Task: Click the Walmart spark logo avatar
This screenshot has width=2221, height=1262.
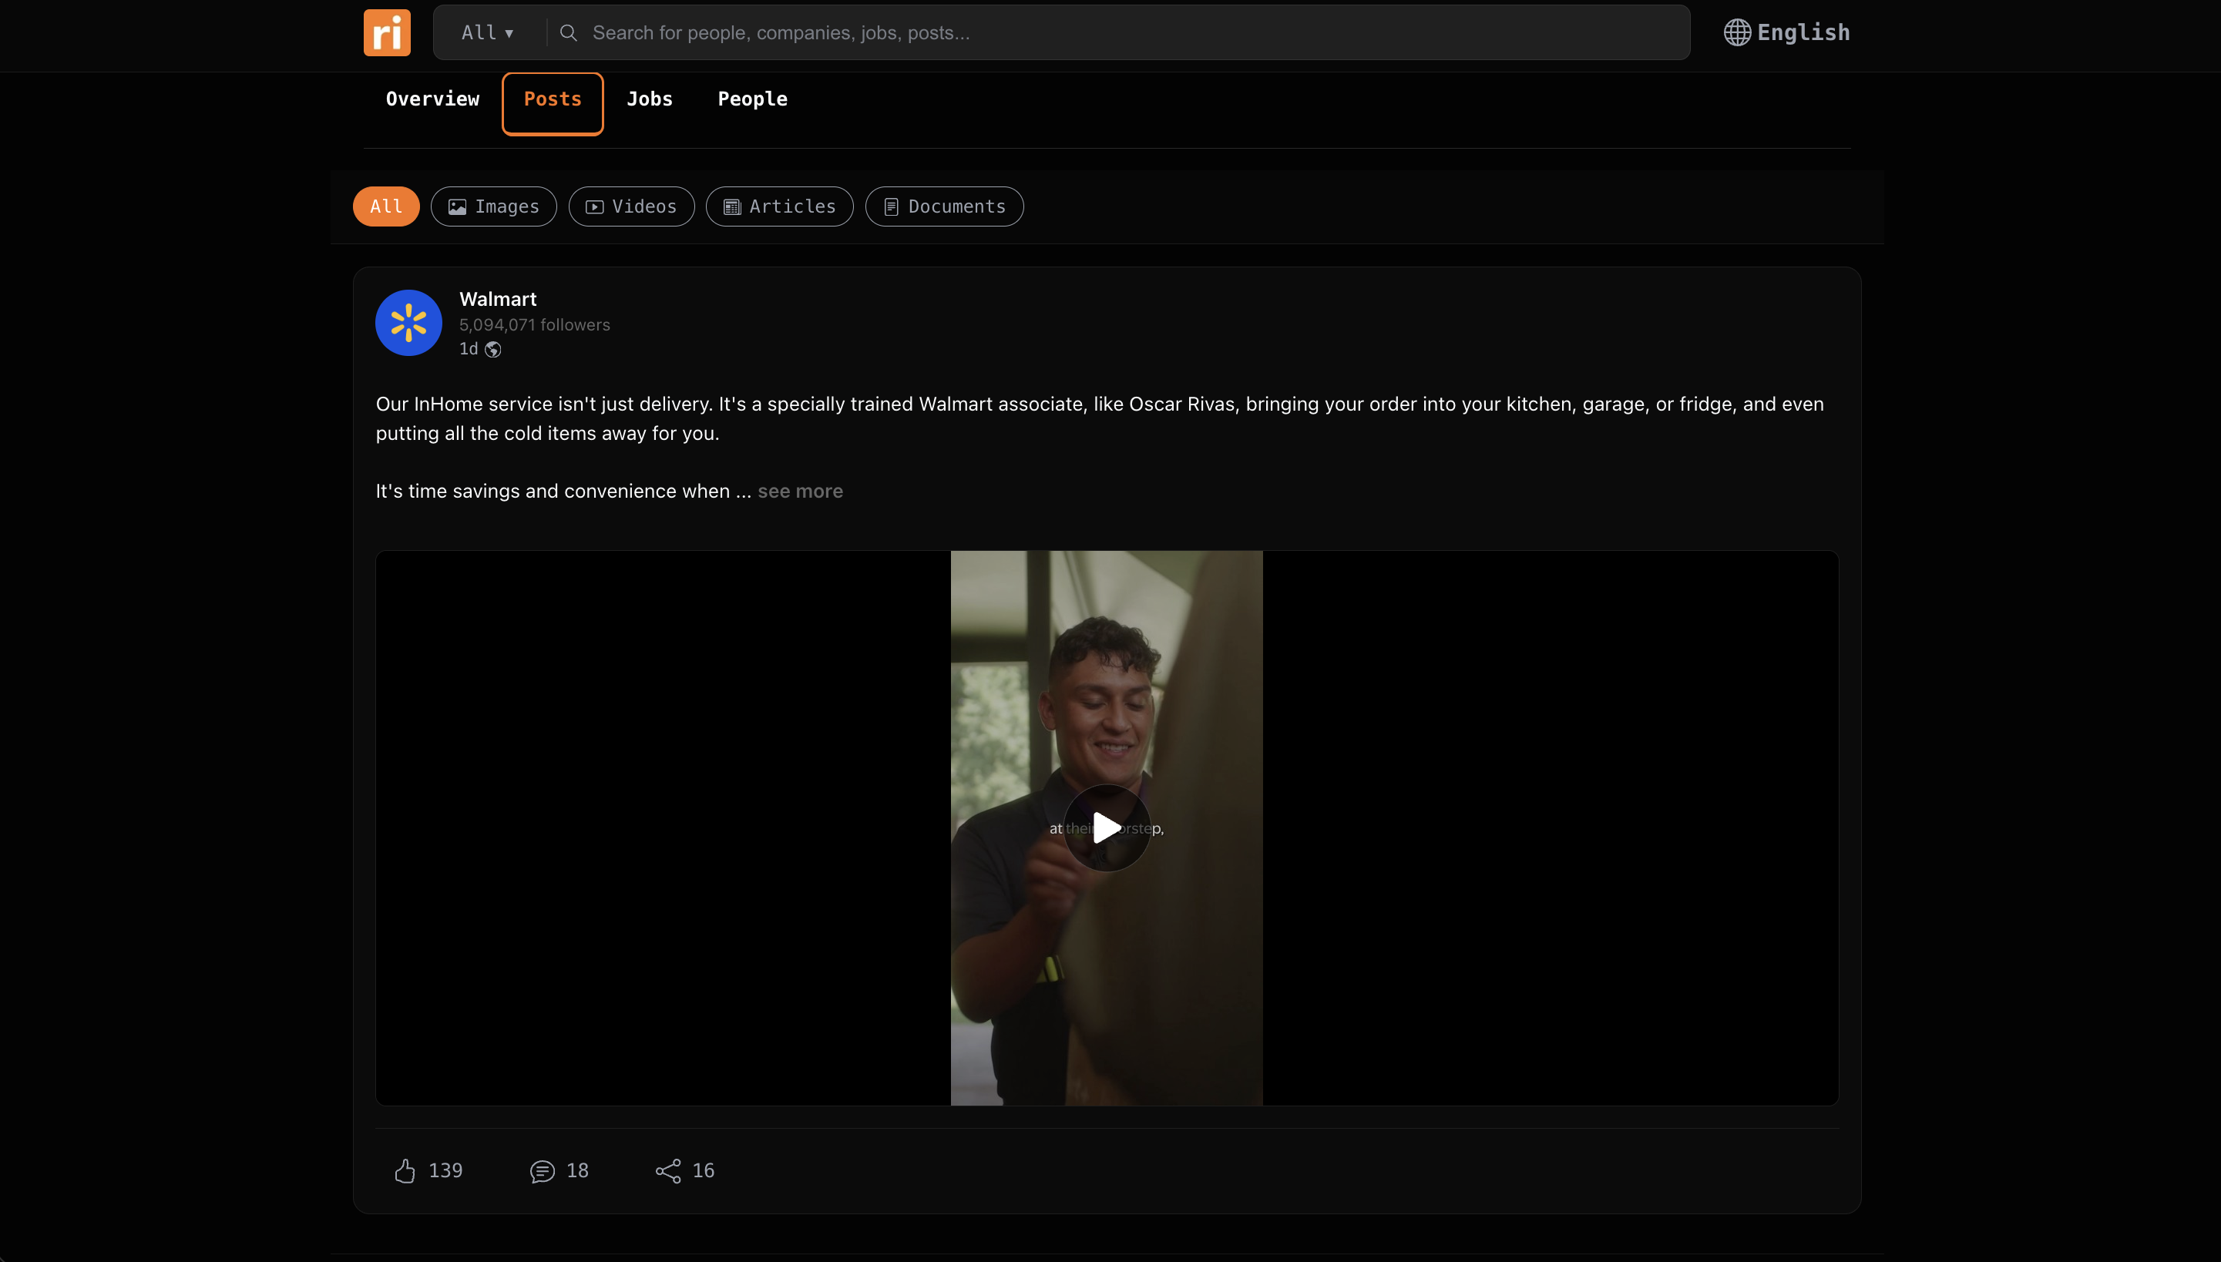Action: [x=408, y=324]
